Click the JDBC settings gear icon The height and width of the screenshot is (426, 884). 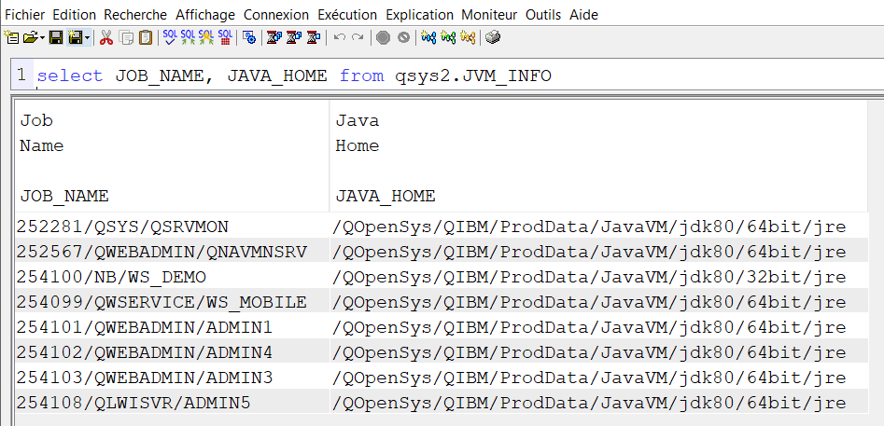pyautogui.click(x=248, y=37)
